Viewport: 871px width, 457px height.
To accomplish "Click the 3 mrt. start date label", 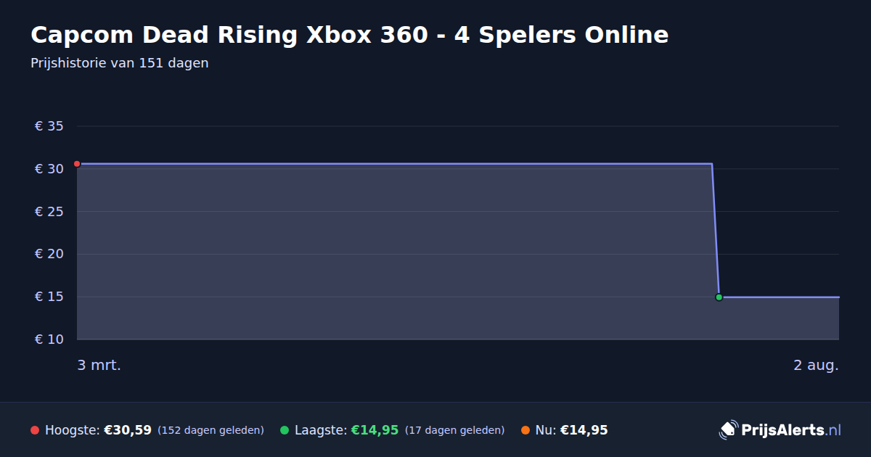I will coord(99,365).
